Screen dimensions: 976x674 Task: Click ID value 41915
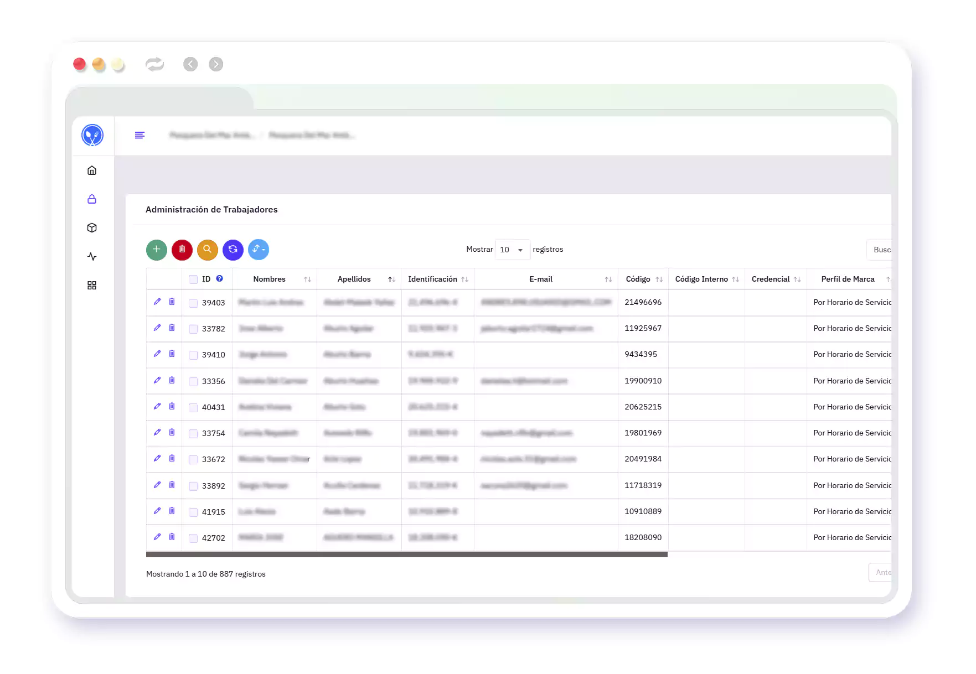(x=214, y=512)
